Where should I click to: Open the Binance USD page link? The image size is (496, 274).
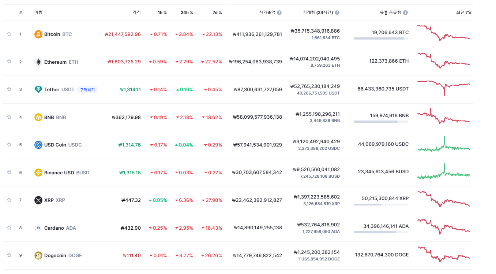click(x=67, y=173)
